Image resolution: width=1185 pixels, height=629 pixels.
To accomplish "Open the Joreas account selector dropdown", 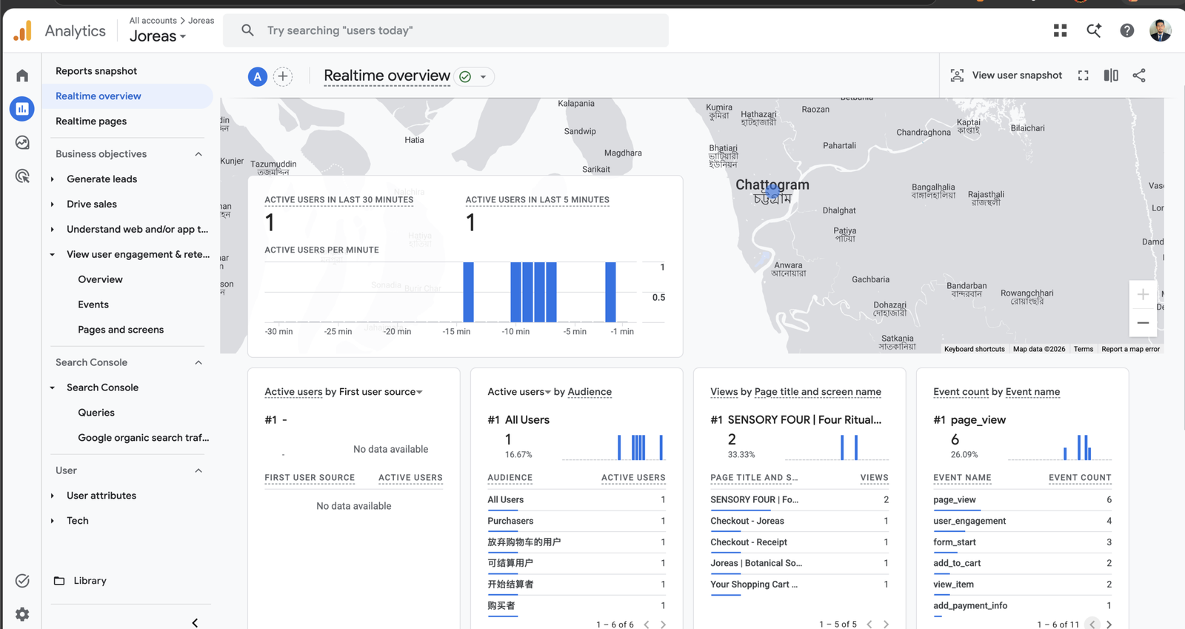I will (158, 36).
